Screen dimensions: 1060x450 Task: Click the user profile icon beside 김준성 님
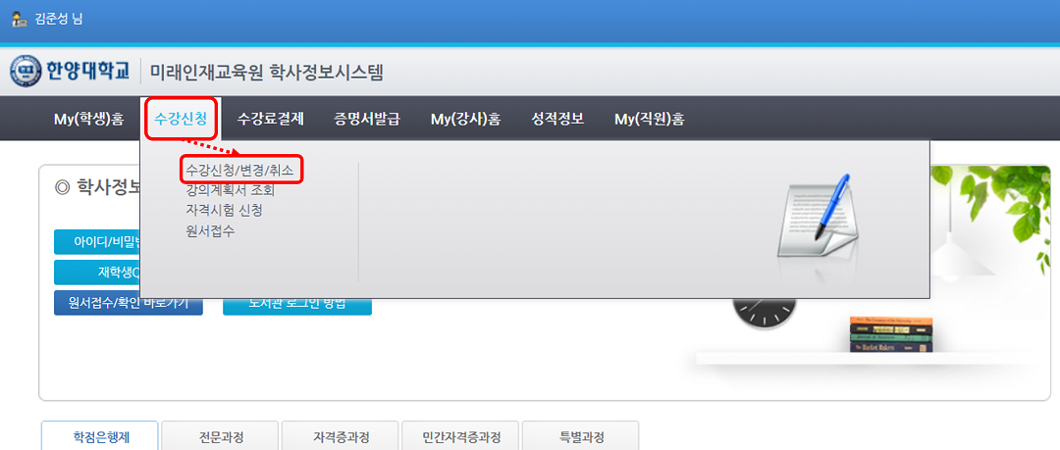[19, 19]
